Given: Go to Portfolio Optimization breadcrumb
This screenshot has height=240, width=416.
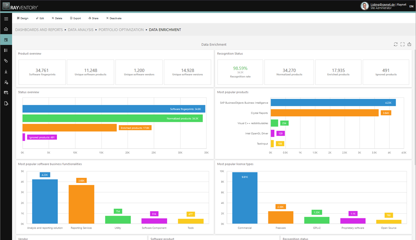Looking at the screenshot, I should point(121,30).
